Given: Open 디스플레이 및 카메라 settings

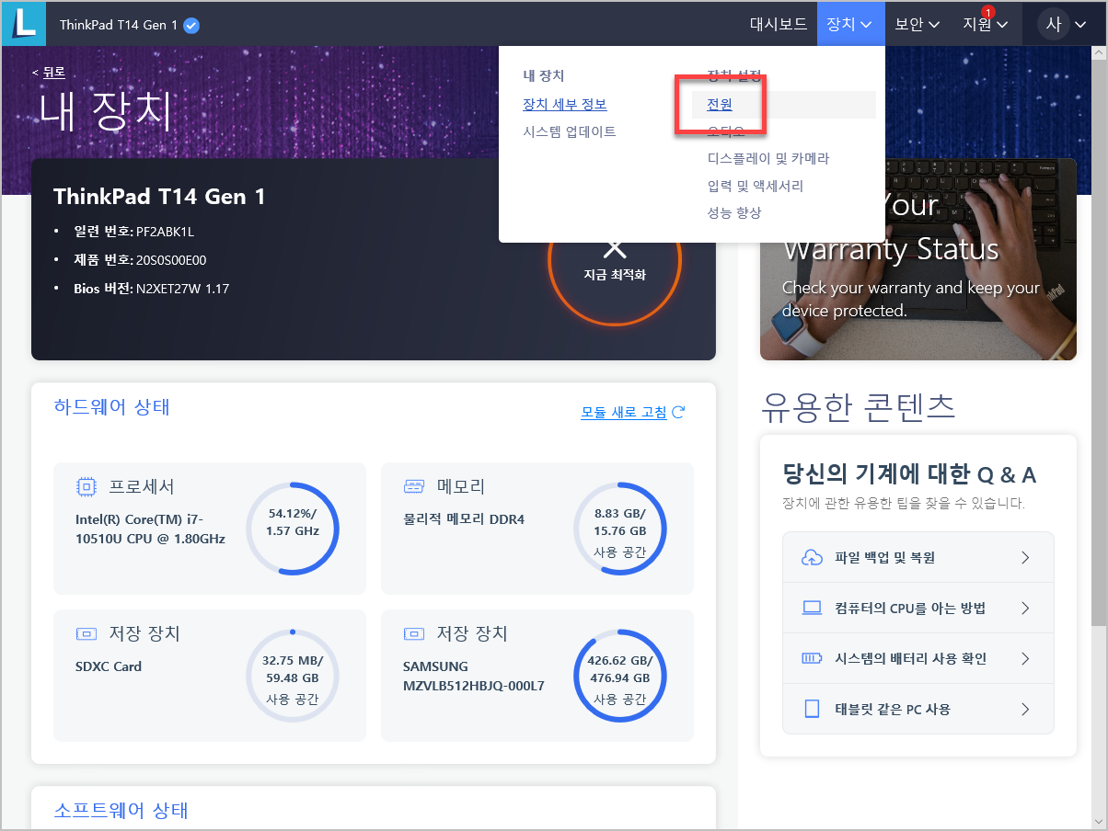Looking at the screenshot, I should pos(768,158).
